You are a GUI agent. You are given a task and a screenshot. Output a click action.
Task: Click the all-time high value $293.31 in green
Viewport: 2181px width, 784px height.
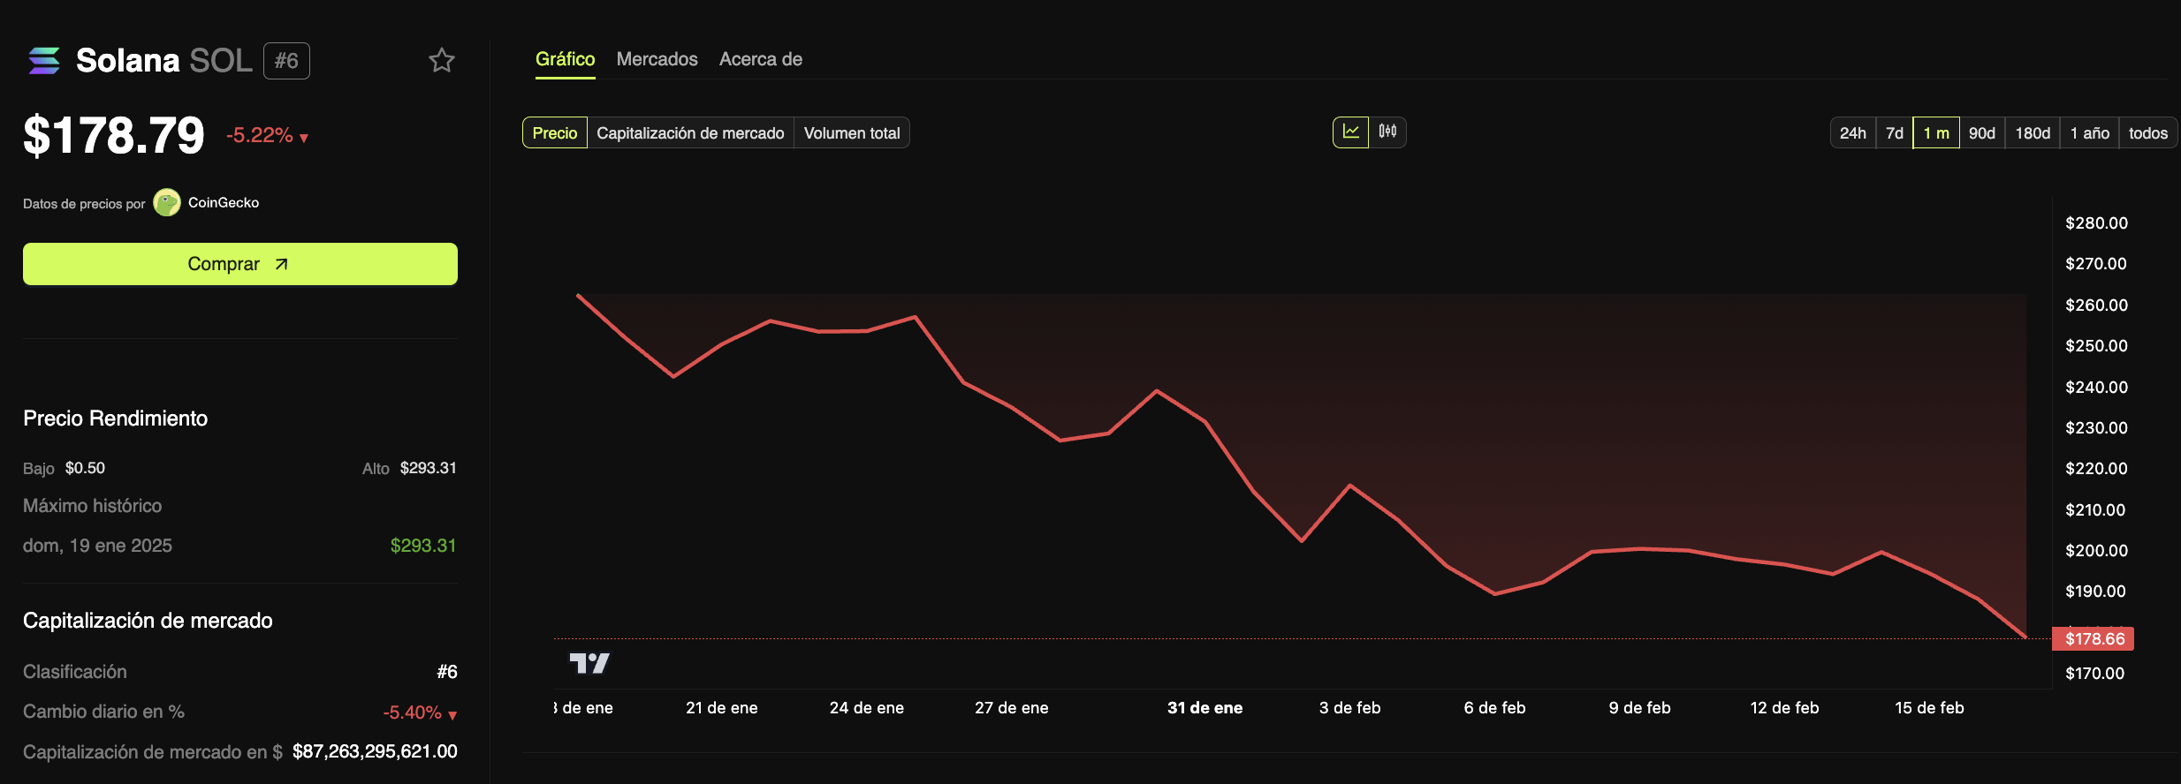tap(423, 546)
